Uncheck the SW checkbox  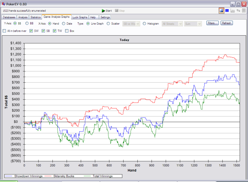point(31,31)
